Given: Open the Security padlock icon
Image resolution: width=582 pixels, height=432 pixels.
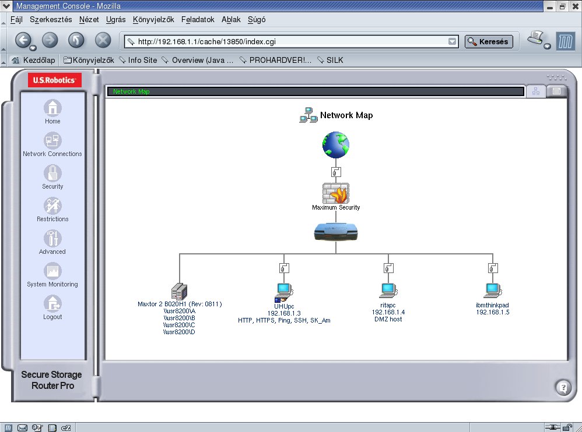Looking at the screenshot, I should [52, 173].
